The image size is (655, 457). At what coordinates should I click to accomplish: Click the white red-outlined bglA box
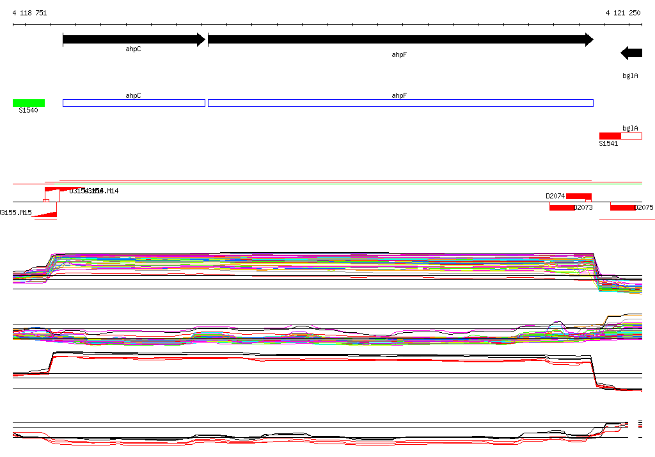(x=631, y=136)
